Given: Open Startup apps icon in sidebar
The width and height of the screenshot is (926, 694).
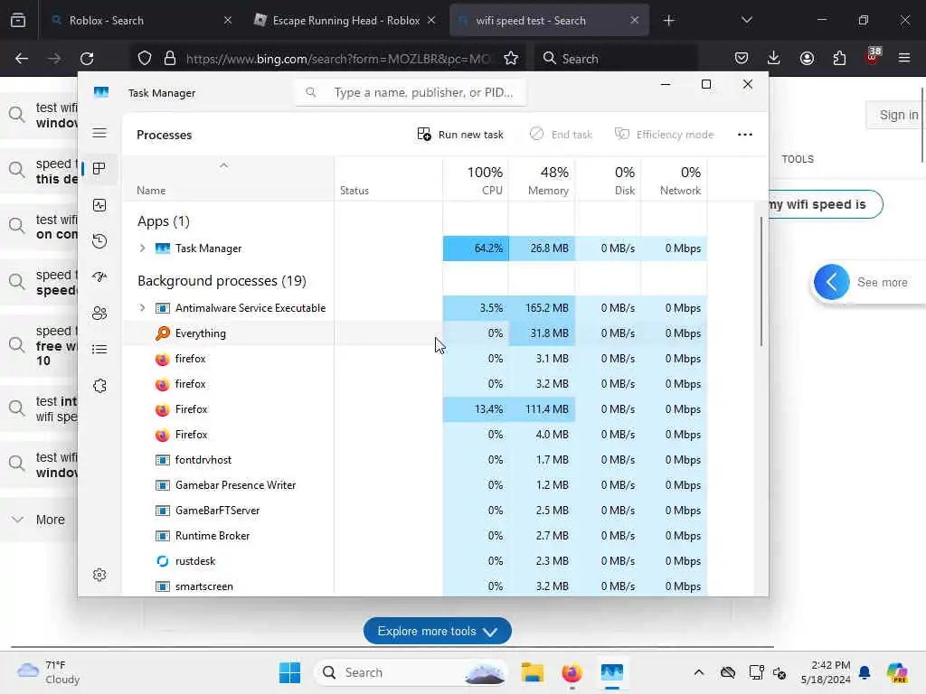Looking at the screenshot, I should pos(99,277).
